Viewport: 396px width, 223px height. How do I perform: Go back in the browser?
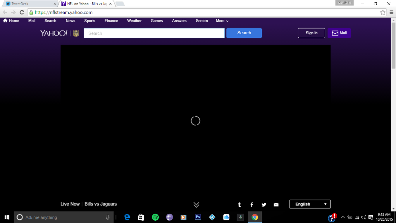click(x=5, y=12)
